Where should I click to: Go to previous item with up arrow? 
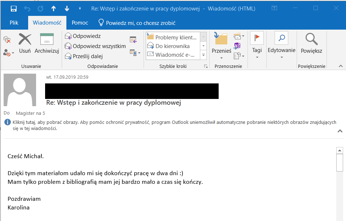(53, 8)
